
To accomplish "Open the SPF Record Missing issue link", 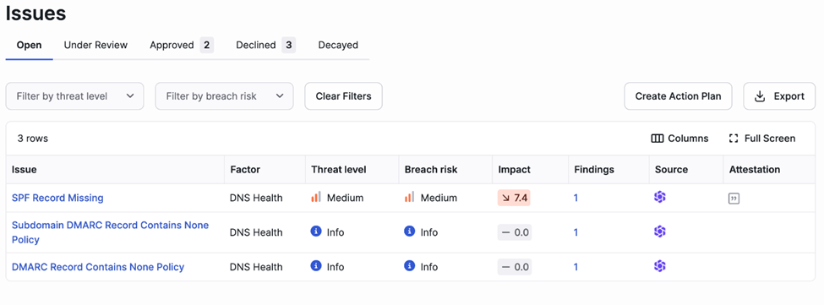I will click(57, 198).
